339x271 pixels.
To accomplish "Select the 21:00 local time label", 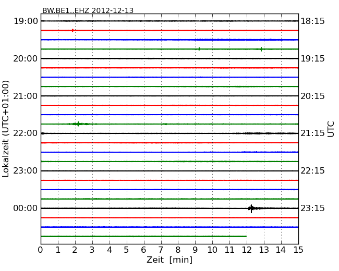I will 26,96.
